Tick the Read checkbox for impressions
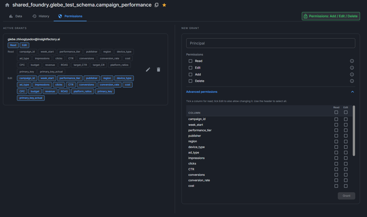367x217 pixels. [336, 158]
